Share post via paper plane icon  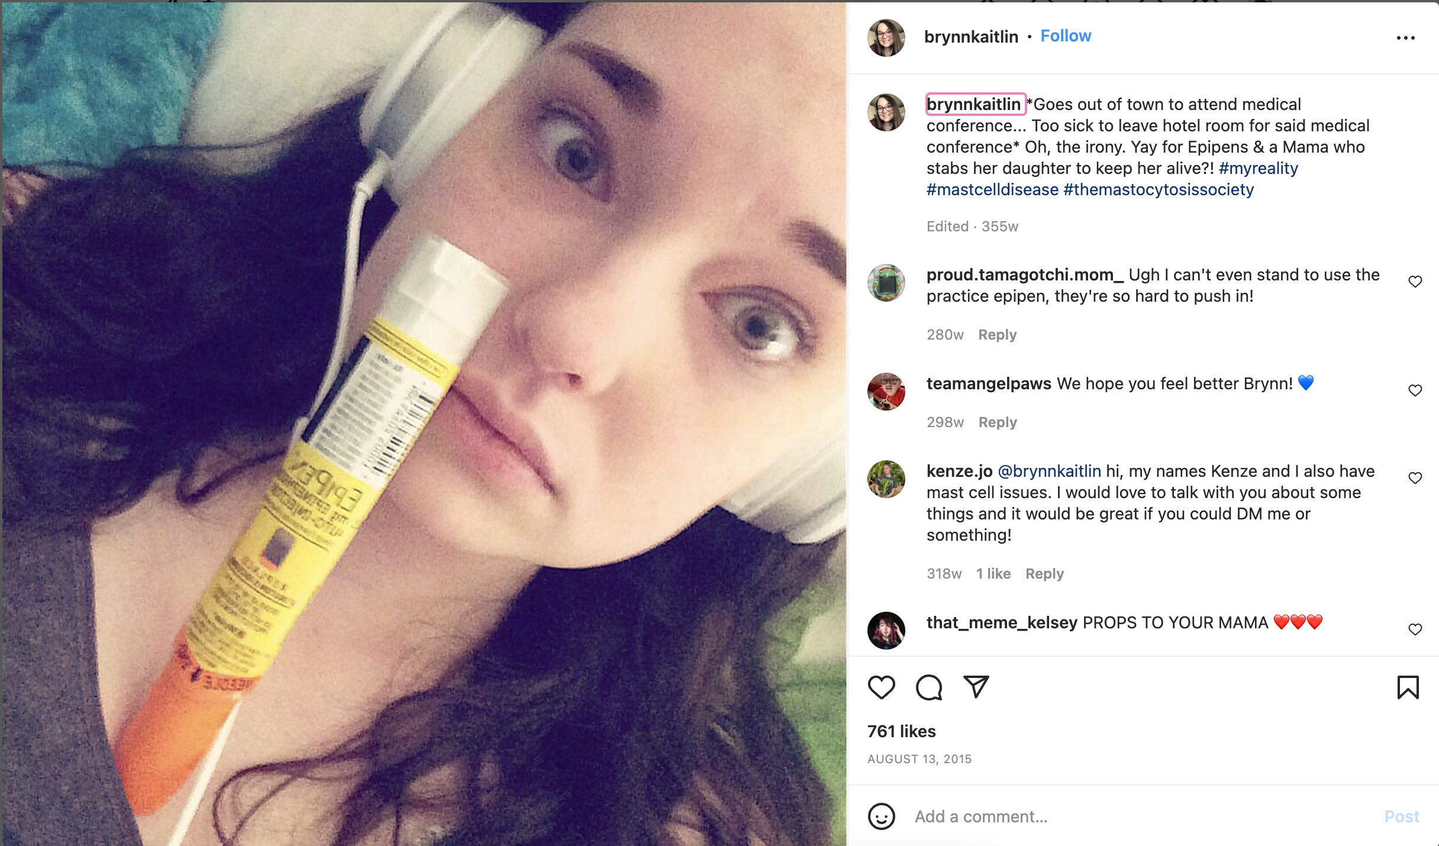point(976,687)
